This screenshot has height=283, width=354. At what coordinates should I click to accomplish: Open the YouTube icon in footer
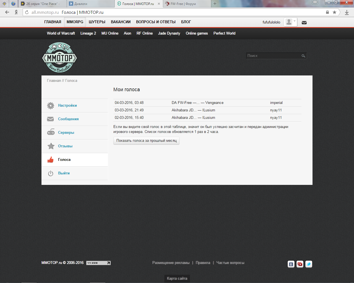tap(300, 264)
